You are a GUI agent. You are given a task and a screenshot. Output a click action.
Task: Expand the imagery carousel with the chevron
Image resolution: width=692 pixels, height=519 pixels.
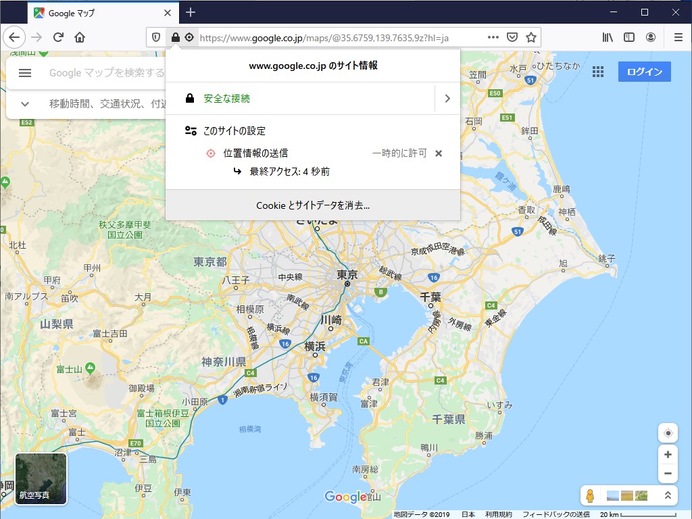(668, 495)
